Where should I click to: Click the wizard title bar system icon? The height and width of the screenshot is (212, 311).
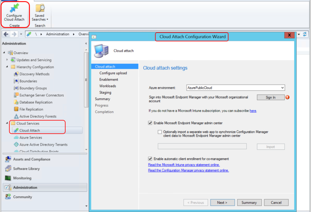click(94, 37)
